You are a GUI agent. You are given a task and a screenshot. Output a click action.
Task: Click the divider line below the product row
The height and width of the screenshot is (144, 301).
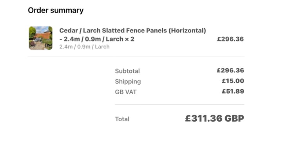click(x=136, y=57)
